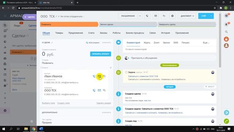
Task: Bookmark this page with star icon
Action: (215, 8)
